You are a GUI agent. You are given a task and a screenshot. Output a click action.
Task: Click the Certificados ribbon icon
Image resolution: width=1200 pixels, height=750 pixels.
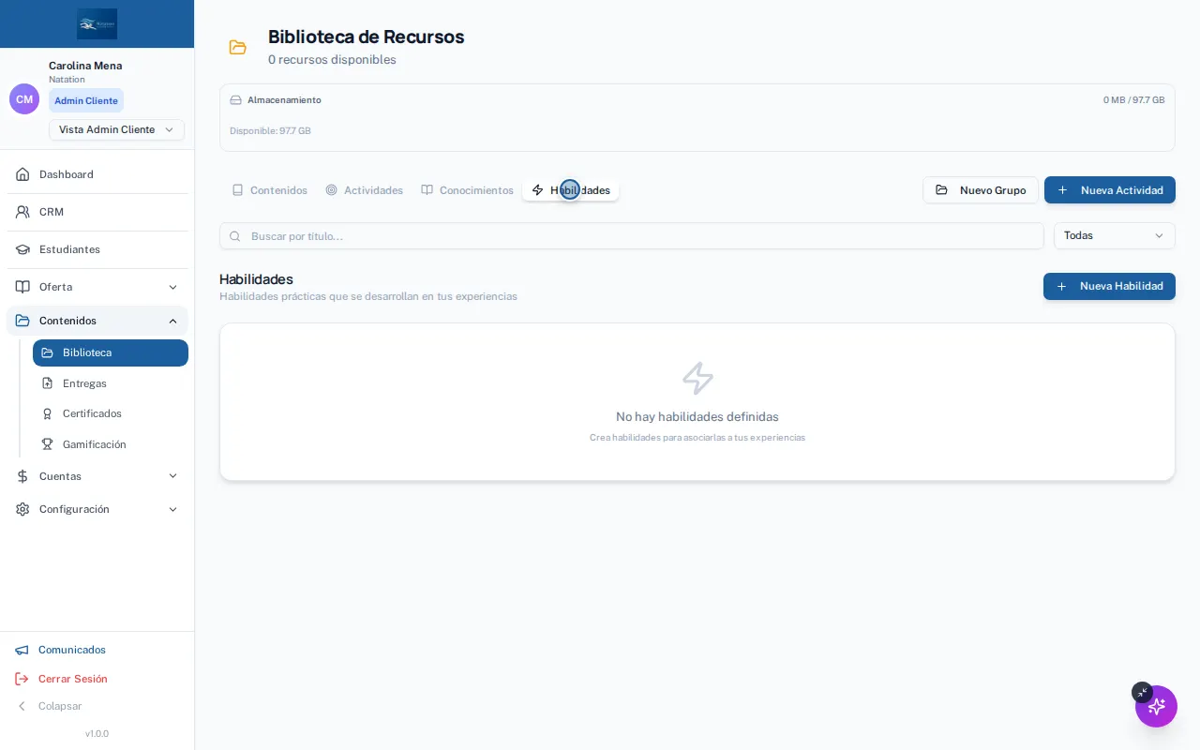click(x=47, y=413)
